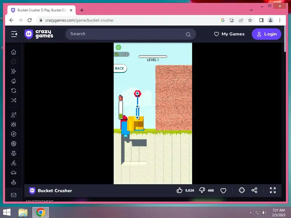Click the page vertical scrollbar
The width and height of the screenshot is (291, 218).
pos(285,39)
